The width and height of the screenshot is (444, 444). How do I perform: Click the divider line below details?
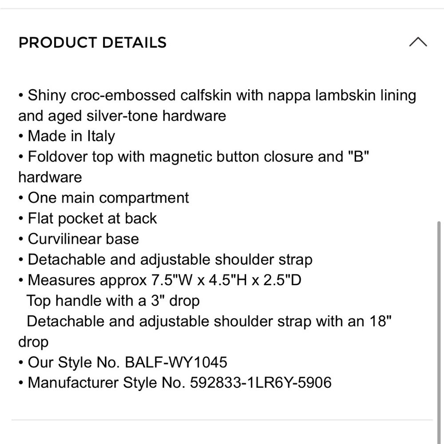click(x=222, y=420)
